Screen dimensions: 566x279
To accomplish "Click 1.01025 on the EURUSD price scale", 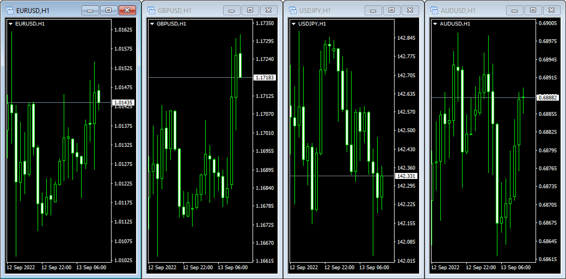I will click(123, 260).
